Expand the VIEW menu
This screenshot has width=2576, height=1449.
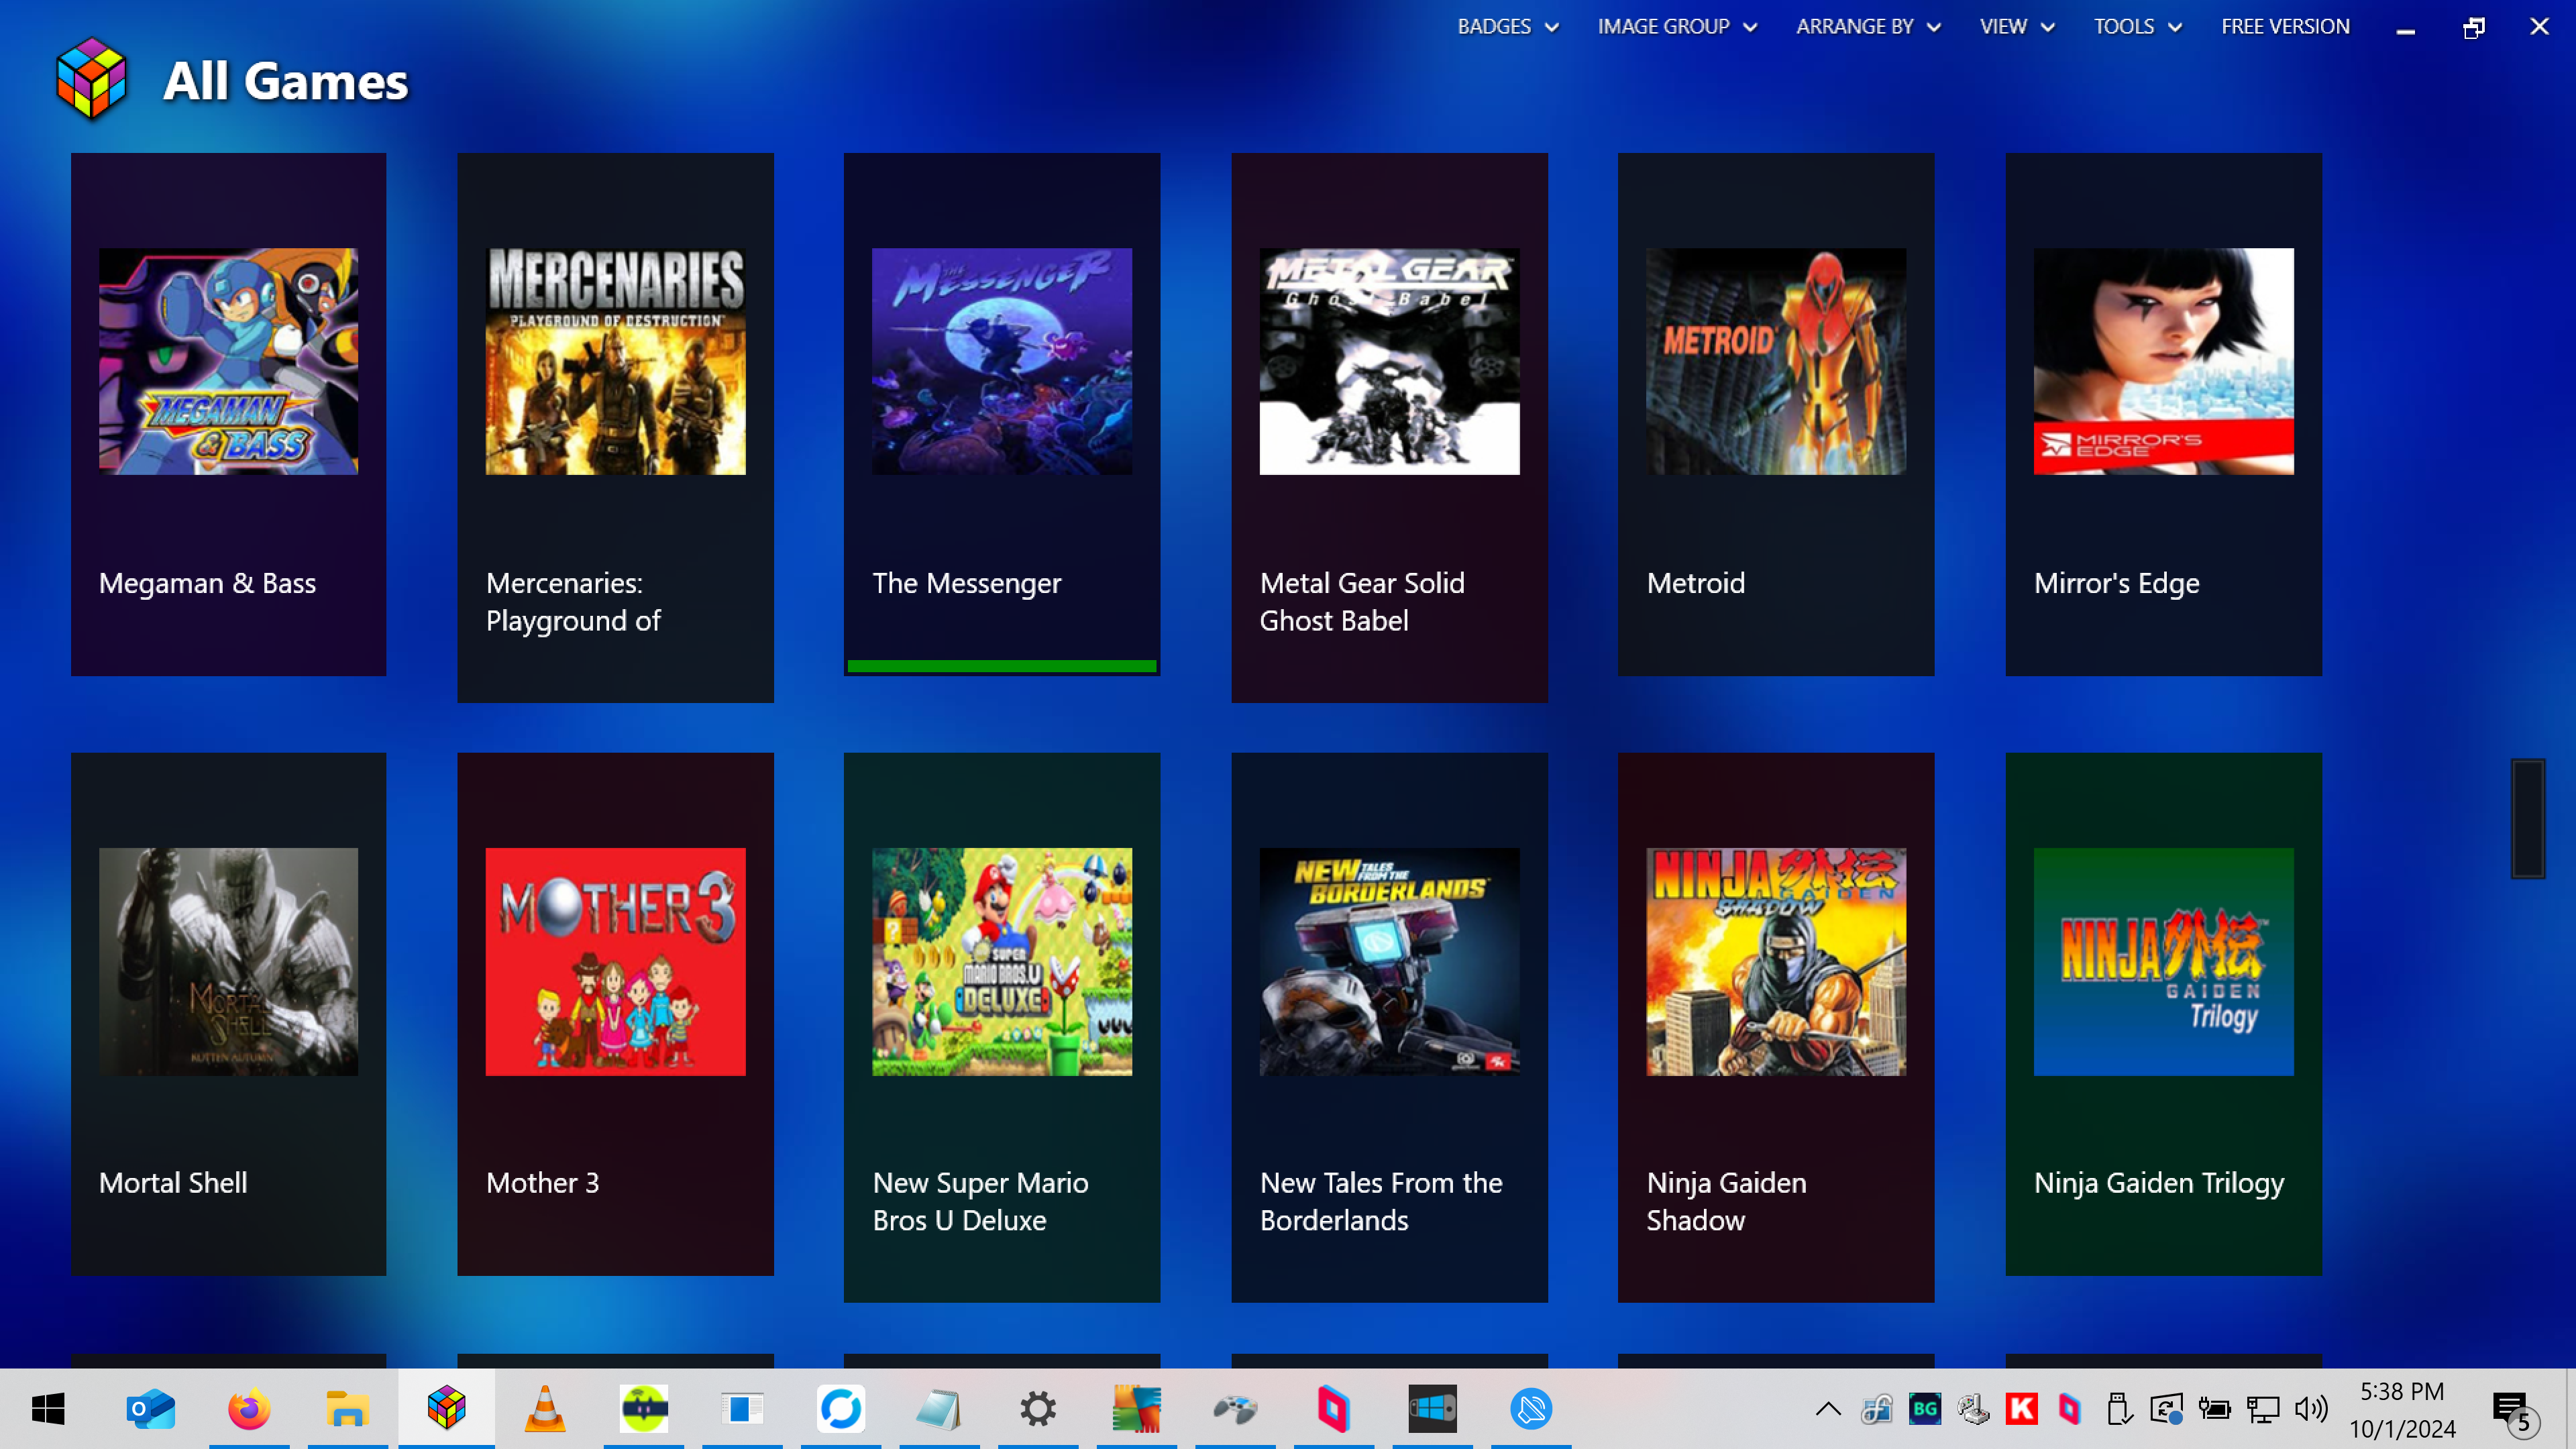click(2017, 27)
